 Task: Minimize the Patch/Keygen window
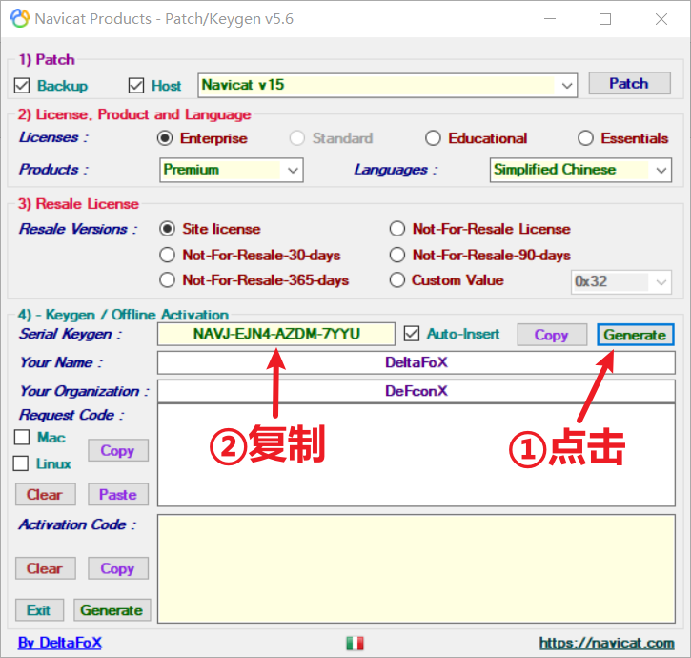point(550,19)
